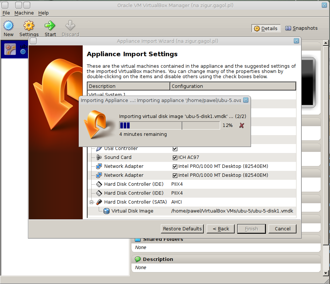Screen dimensions: 330x284
Task: Open Settings gear in toolbar
Action: [x=29, y=26]
